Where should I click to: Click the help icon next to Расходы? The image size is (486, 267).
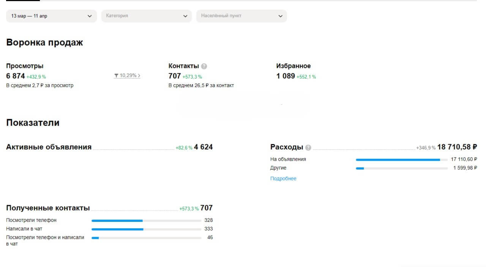(308, 148)
